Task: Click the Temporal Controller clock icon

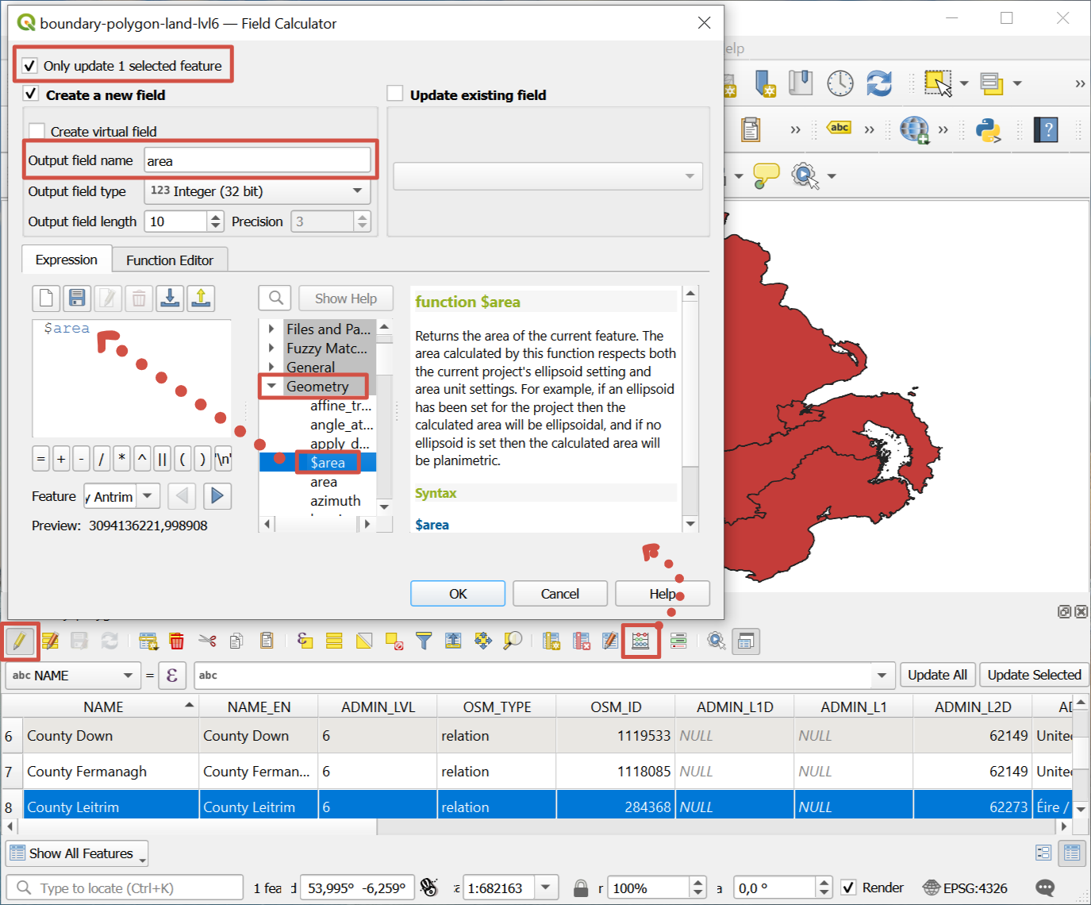Action: (840, 83)
